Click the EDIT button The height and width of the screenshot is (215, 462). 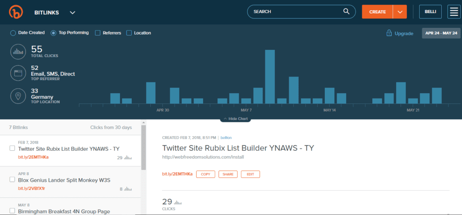pyautogui.click(x=250, y=174)
